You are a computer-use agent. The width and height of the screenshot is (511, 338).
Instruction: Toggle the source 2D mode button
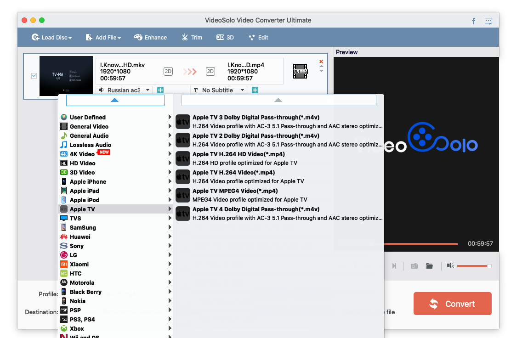(168, 71)
